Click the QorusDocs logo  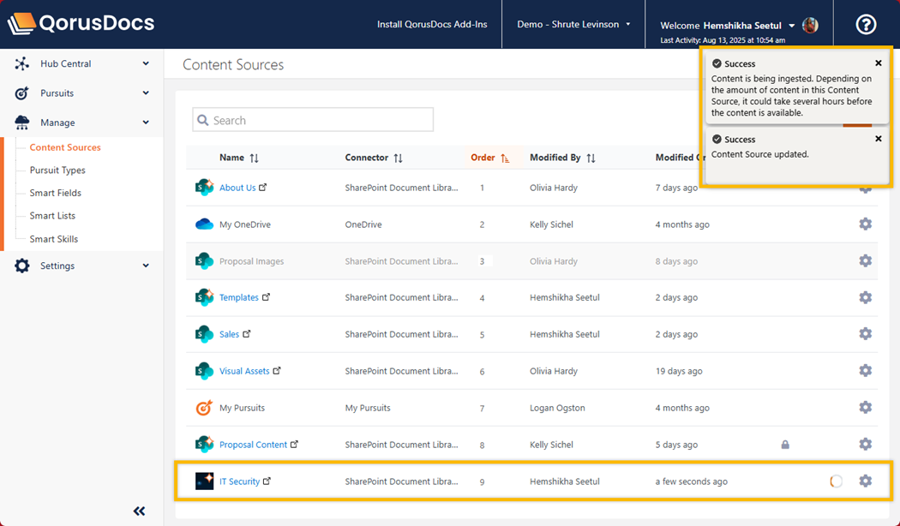click(x=81, y=24)
